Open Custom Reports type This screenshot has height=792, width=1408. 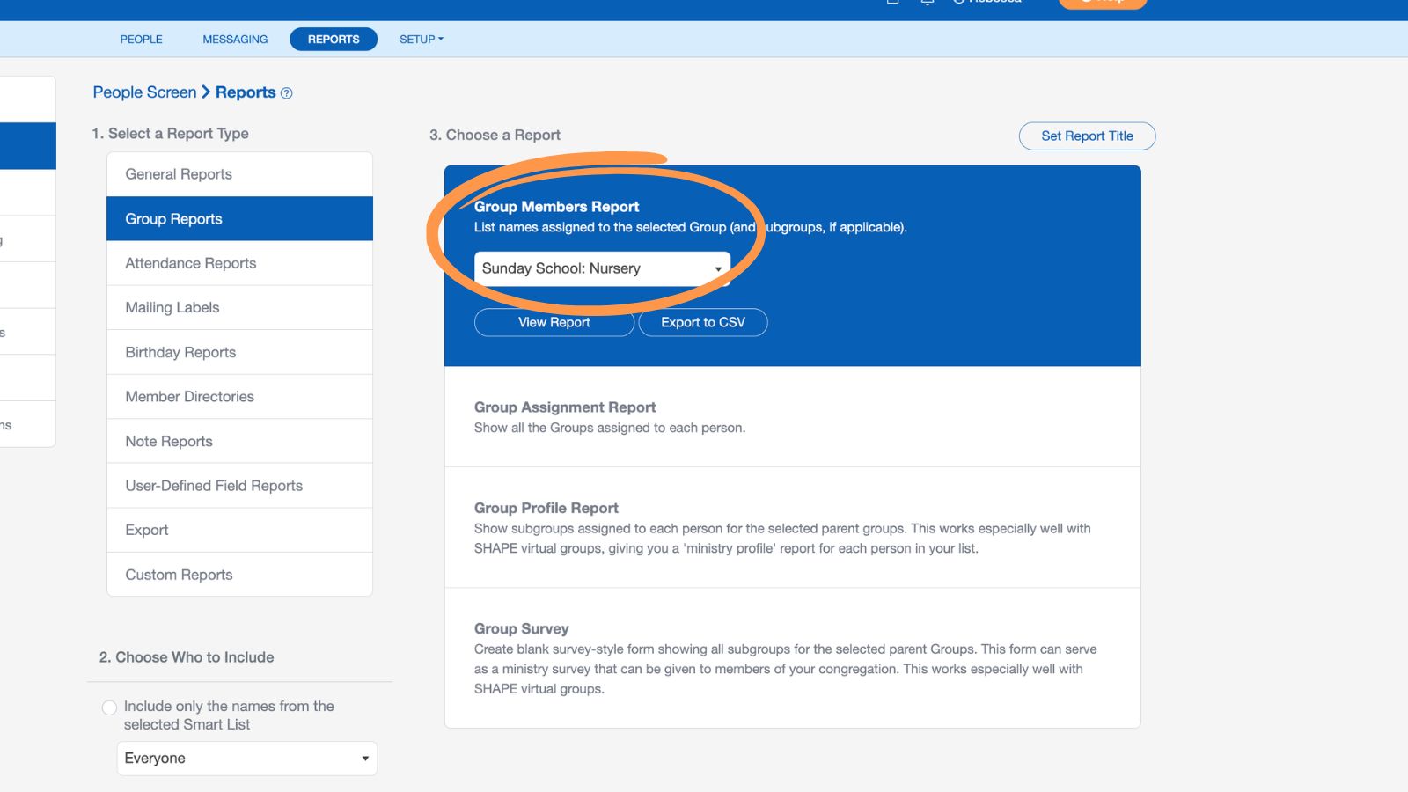(x=239, y=575)
